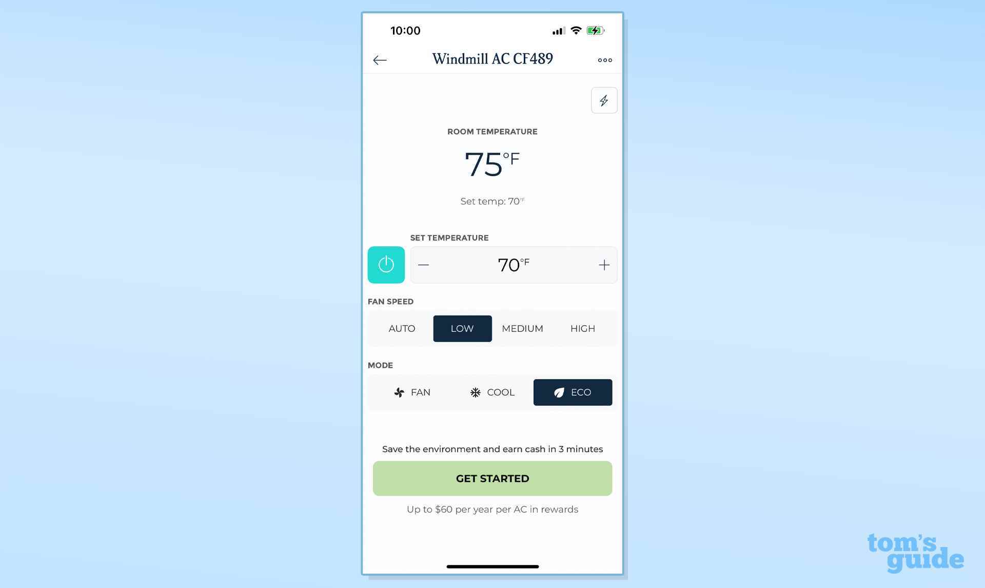Tap the lightning bolt energy icon
The height and width of the screenshot is (588, 985).
click(603, 100)
